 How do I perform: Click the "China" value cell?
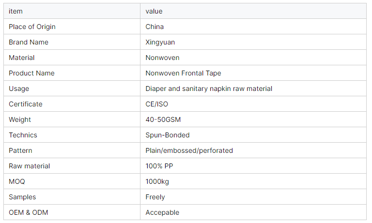155,27
